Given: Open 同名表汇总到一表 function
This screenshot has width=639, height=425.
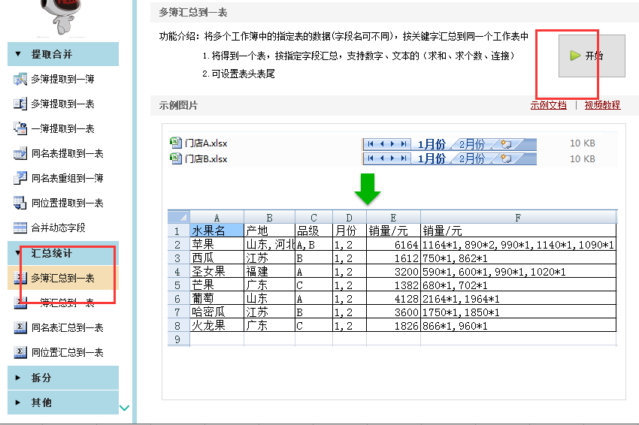Looking at the screenshot, I should 63,327.
